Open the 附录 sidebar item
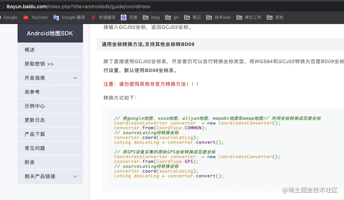 (x=50, y=162)
